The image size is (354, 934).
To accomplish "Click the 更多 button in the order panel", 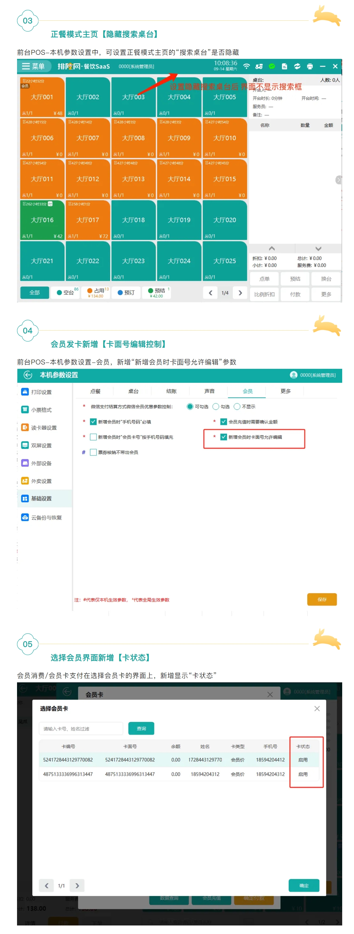I will [326, 294].
